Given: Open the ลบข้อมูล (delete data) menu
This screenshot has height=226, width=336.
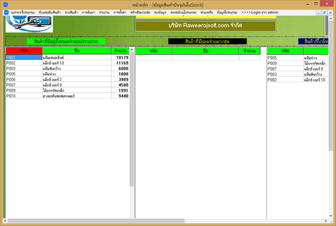Looking at the screenshot, I should 160,12.
